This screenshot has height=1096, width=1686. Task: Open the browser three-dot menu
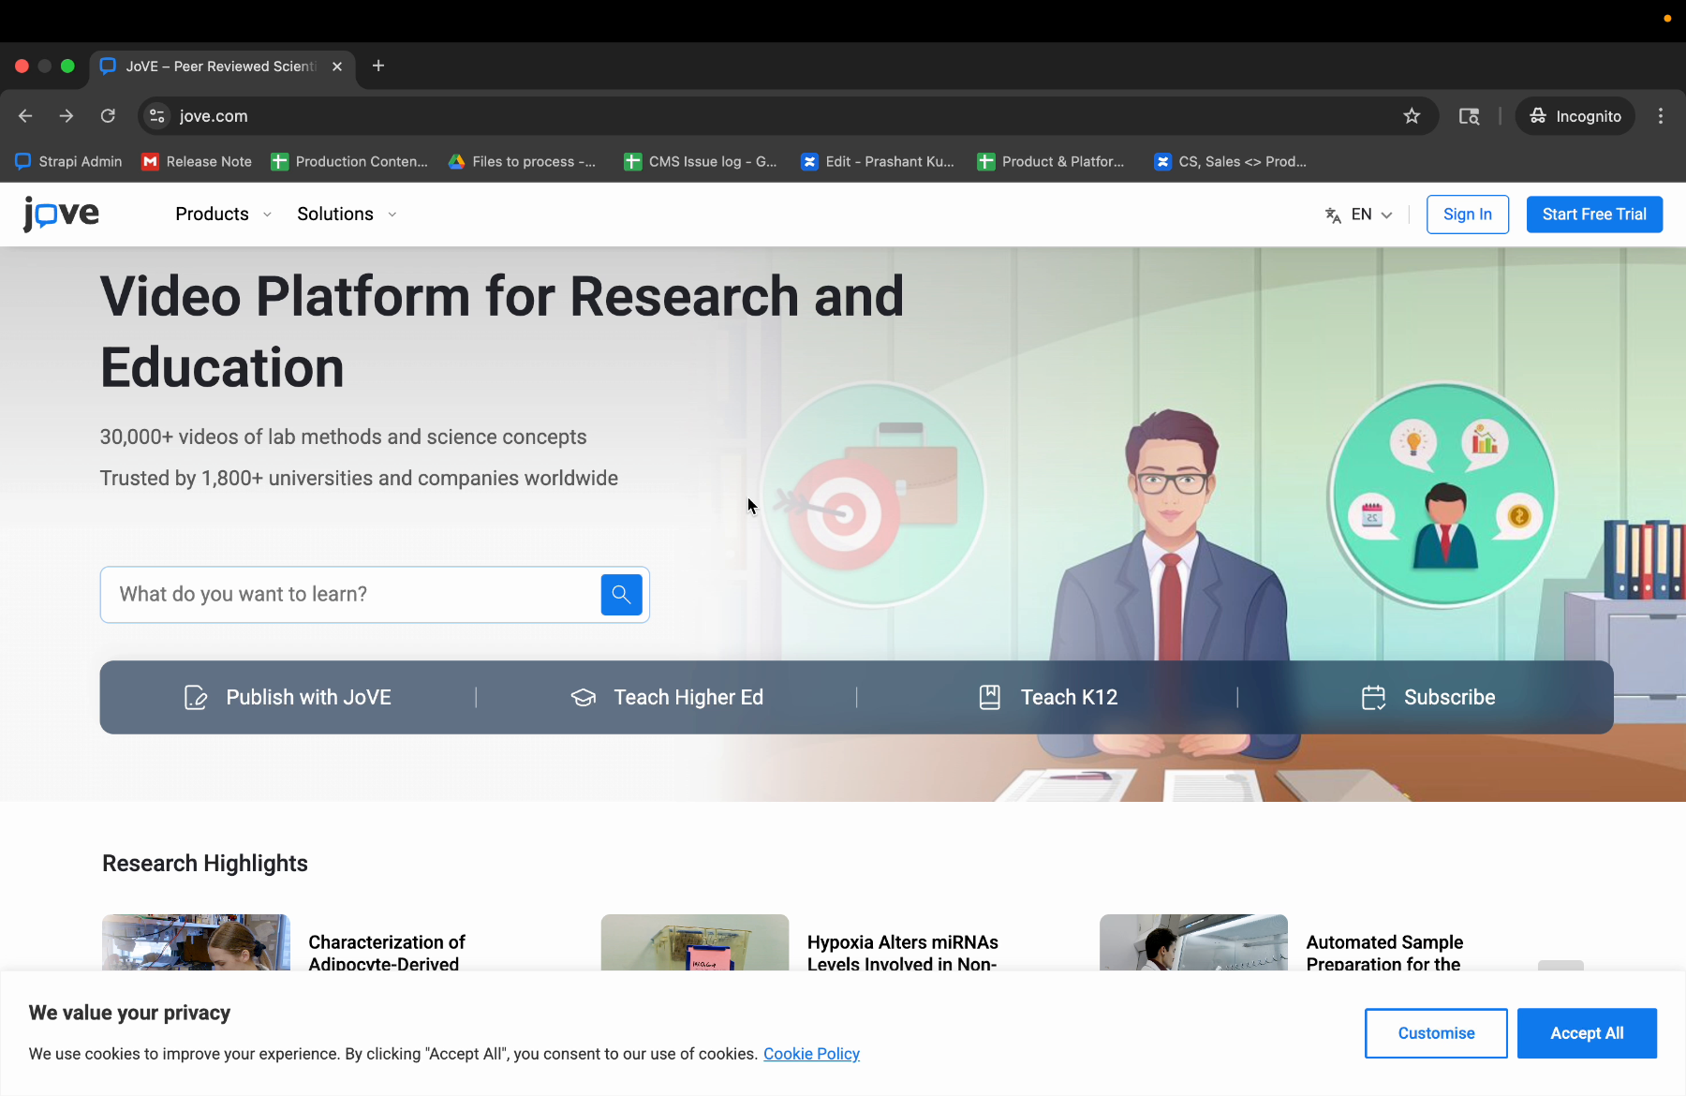point(1660,116)
